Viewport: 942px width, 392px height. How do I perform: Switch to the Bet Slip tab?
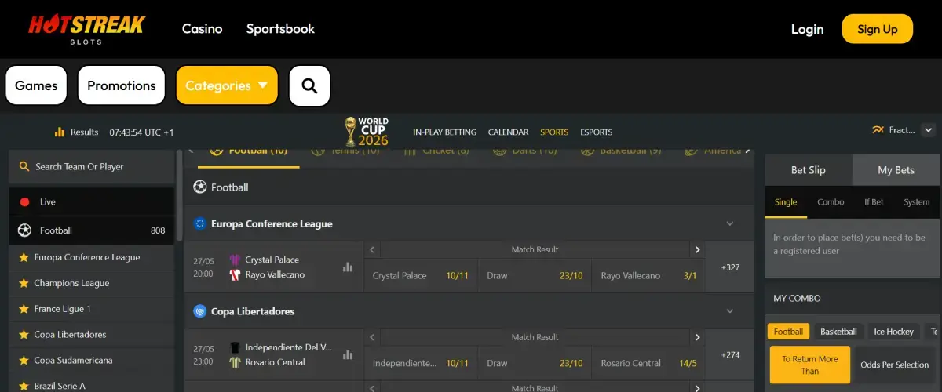point(809,170)
